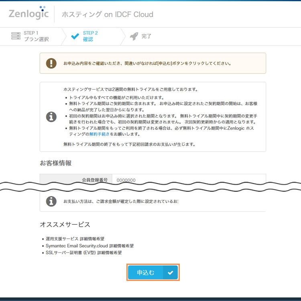Click the rocket icon beside 完了
Viewport: 301px width, 301px height.
tap(134, 36)
